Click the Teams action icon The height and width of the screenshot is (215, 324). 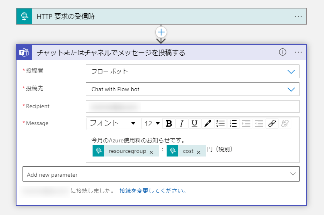(x=24, y=52)
